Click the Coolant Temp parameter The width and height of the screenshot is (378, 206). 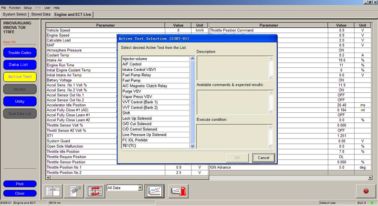click(58, 55)
